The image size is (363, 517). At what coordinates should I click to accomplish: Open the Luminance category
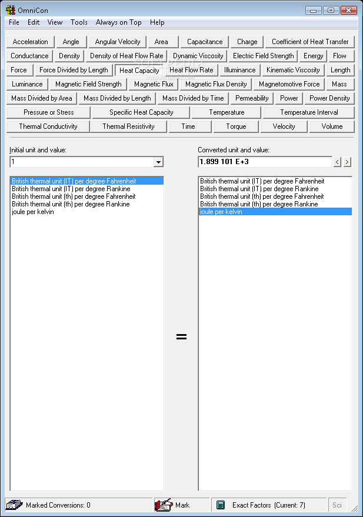tap(28, 85)
